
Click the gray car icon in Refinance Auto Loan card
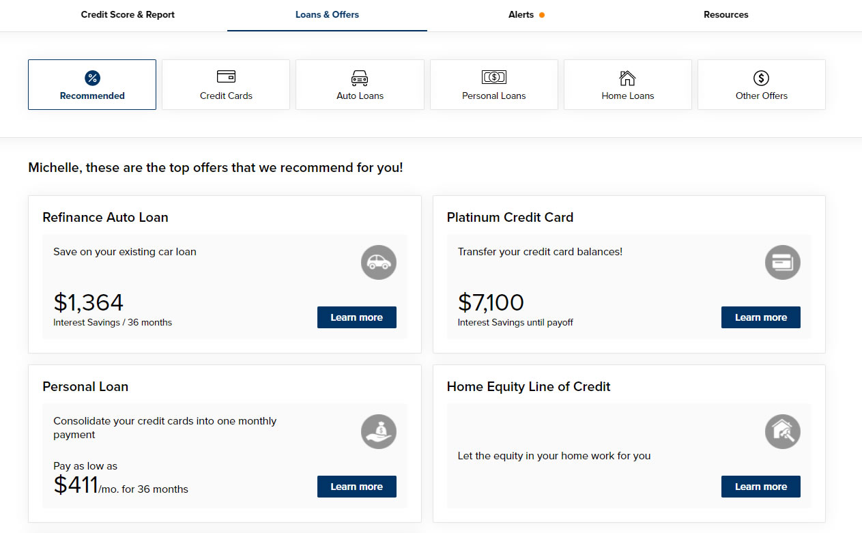tap(378, 263)
